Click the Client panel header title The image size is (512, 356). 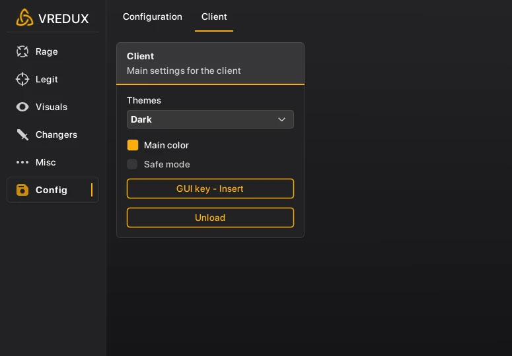point(140,56)
